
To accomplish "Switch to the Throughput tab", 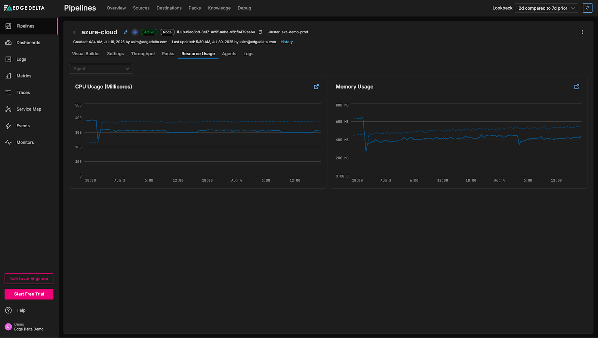I will tap(143, 54).
